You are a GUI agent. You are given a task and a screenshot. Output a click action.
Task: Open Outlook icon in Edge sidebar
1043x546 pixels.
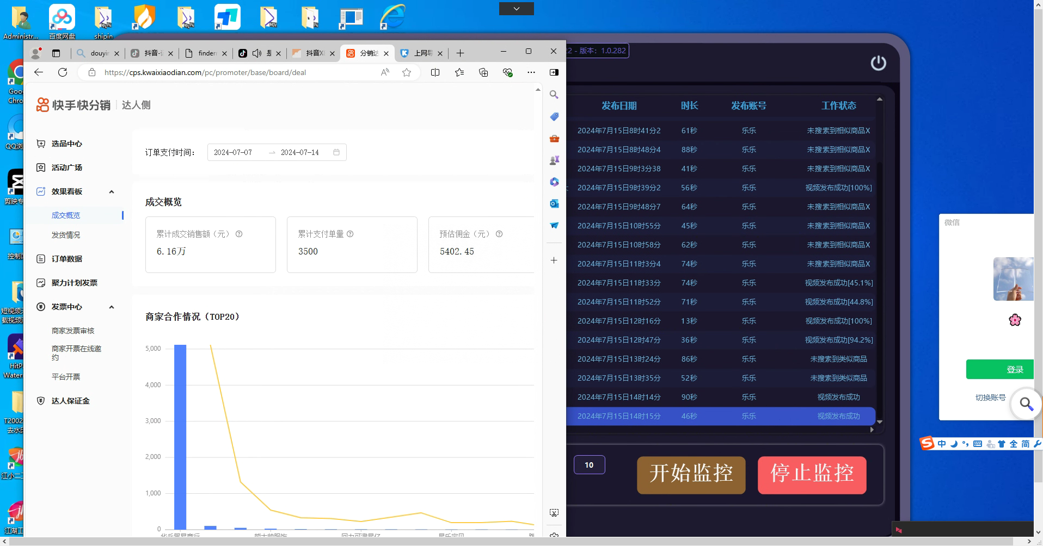554,203
